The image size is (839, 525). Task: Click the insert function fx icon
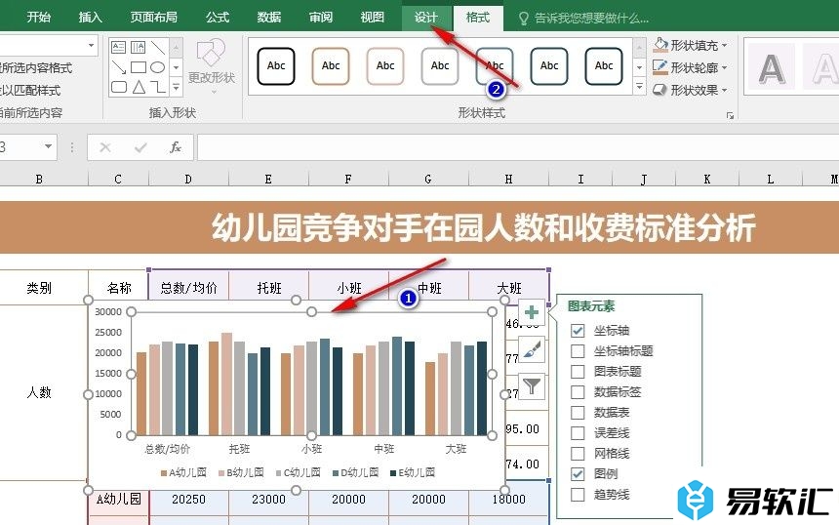pos(176,147)
